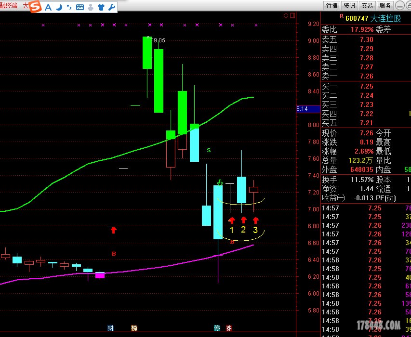Open the Sogou soft keyboard icon

click(x=80, y=7)
